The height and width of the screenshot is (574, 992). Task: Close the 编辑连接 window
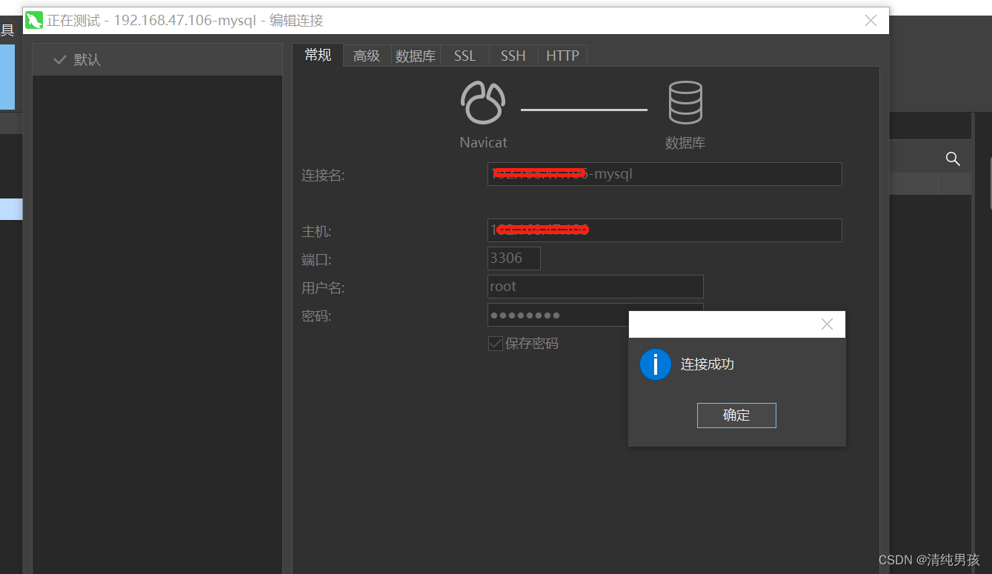tap(871, 21)
